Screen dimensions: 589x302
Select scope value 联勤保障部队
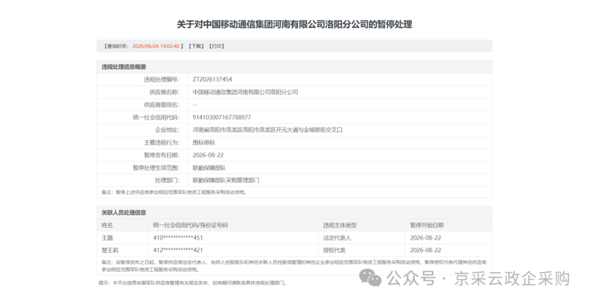click(209, 168)
